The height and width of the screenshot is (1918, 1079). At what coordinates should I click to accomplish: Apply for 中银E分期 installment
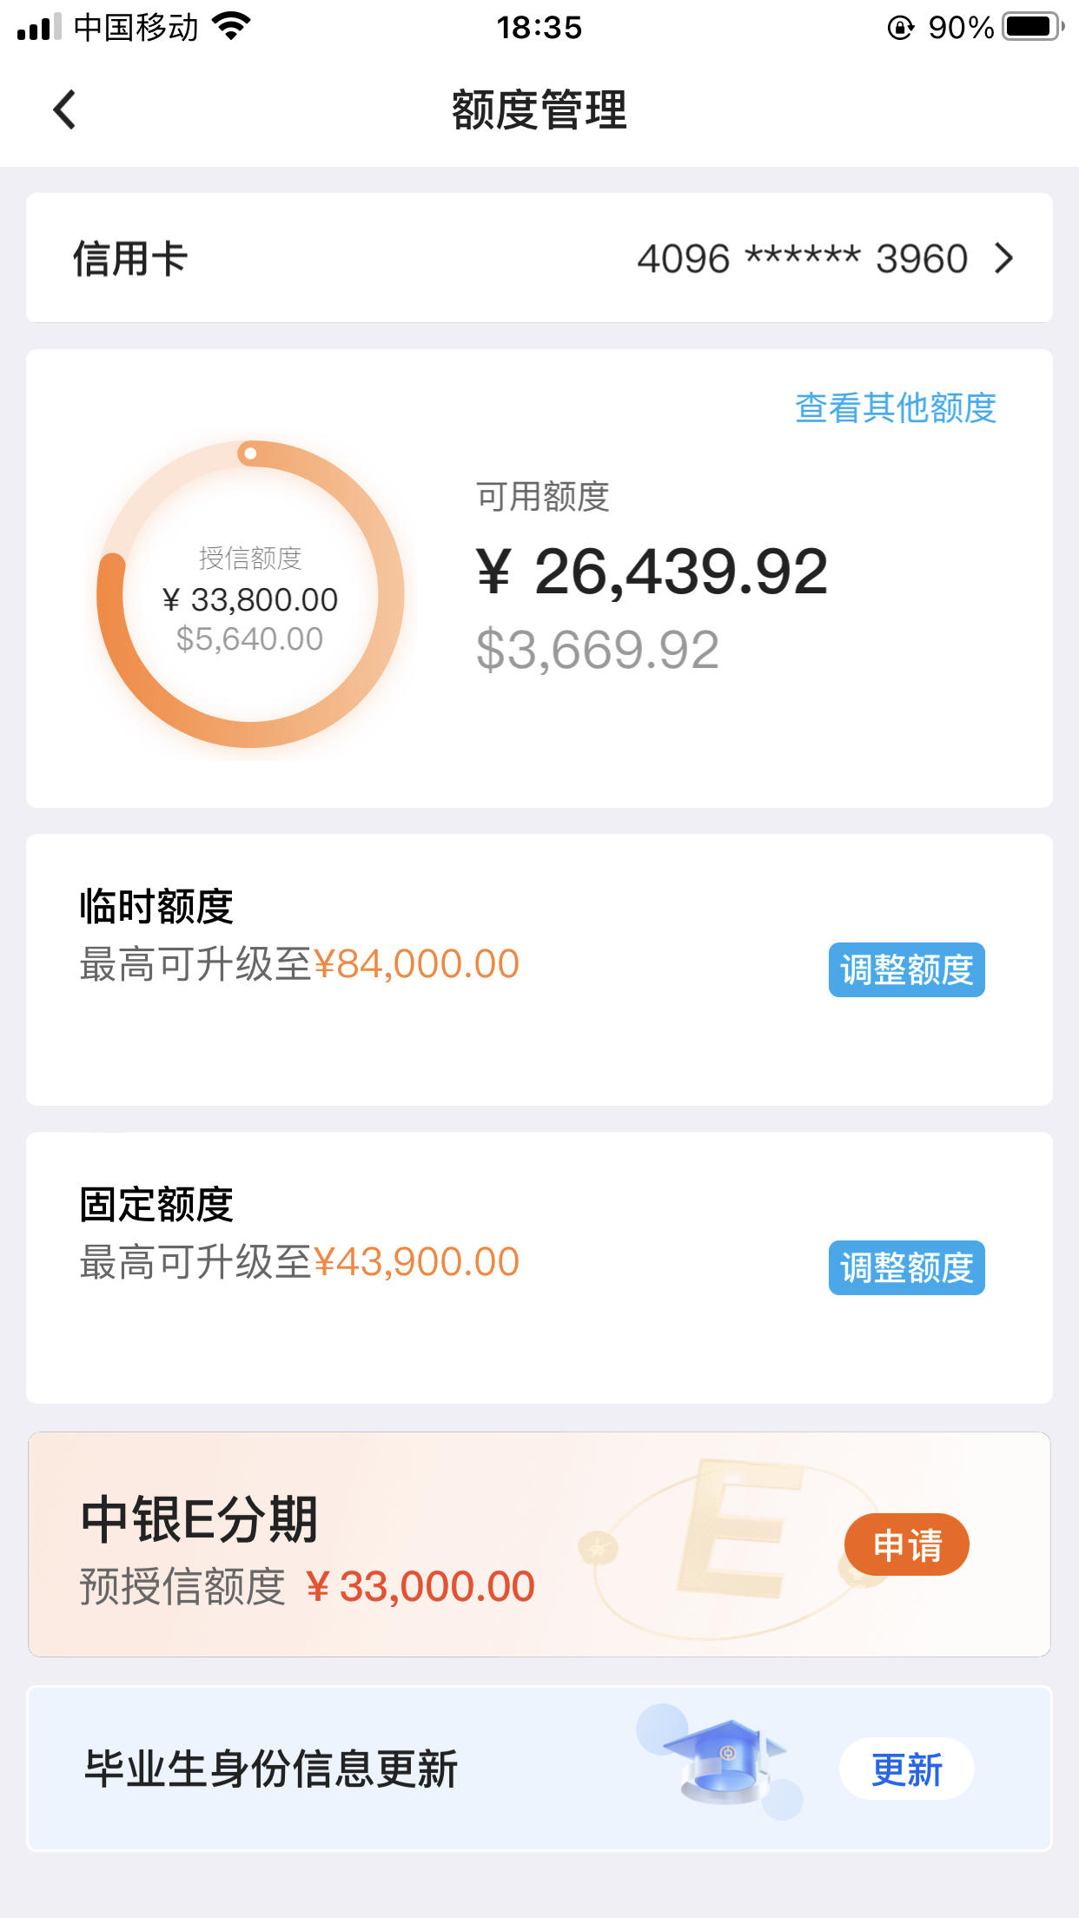[906, 1544]
